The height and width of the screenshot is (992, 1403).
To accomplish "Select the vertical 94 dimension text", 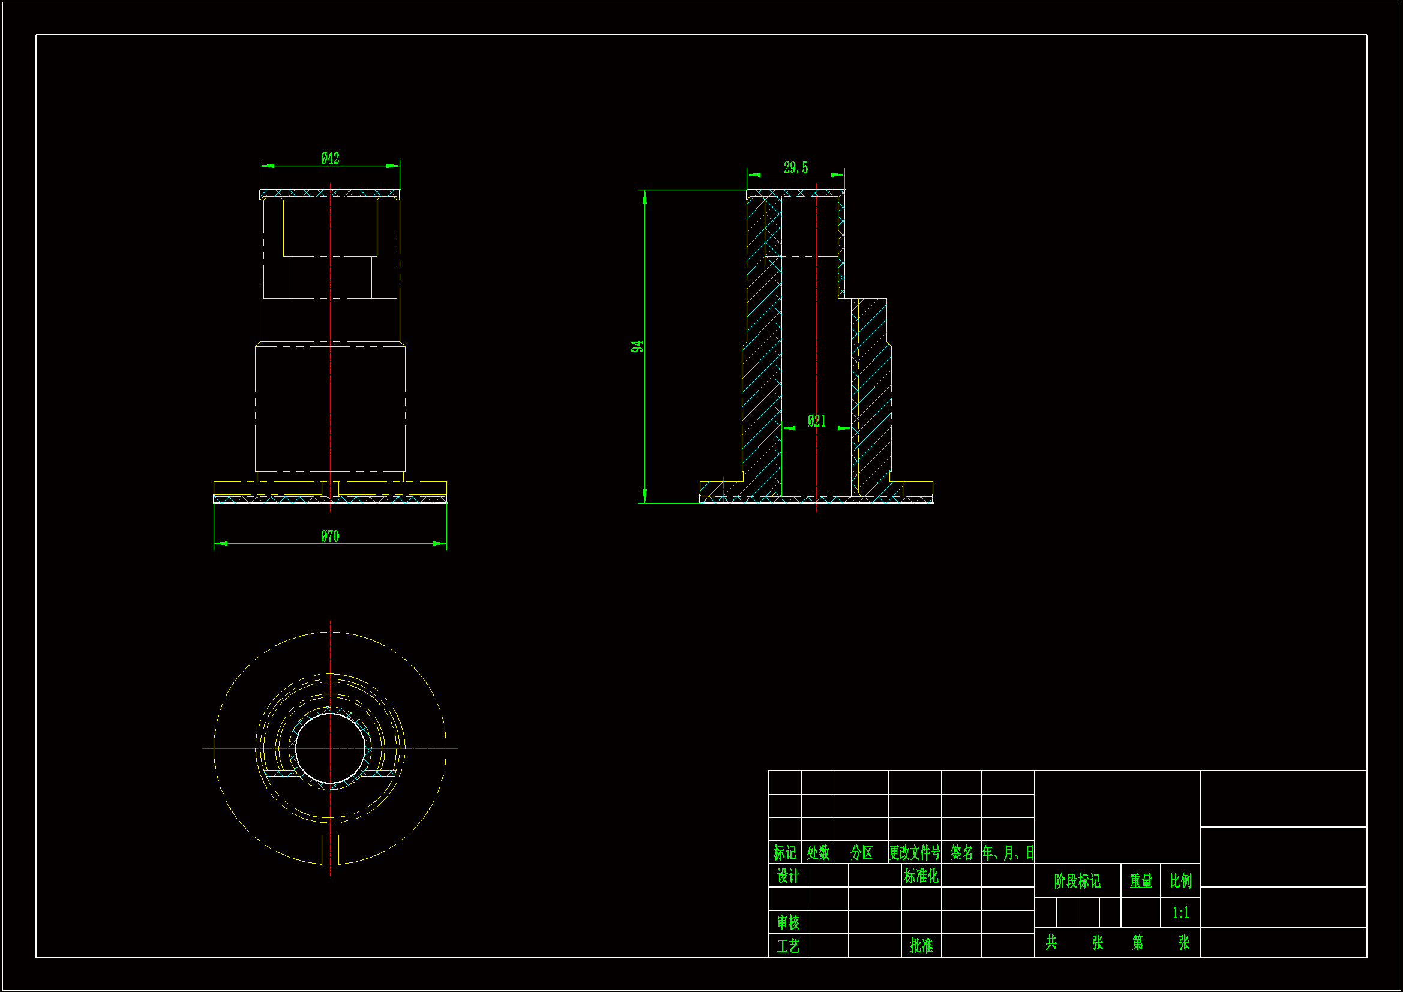I will (x=637, y=346).
